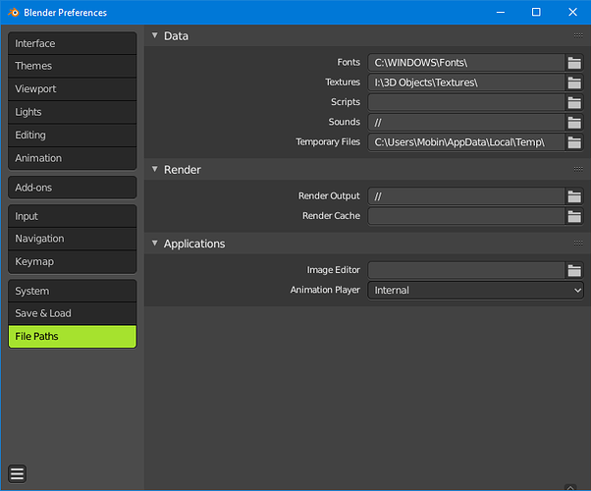Open the Add-ons section
This screenshot has height=491, width=591.
pos(72,188)
